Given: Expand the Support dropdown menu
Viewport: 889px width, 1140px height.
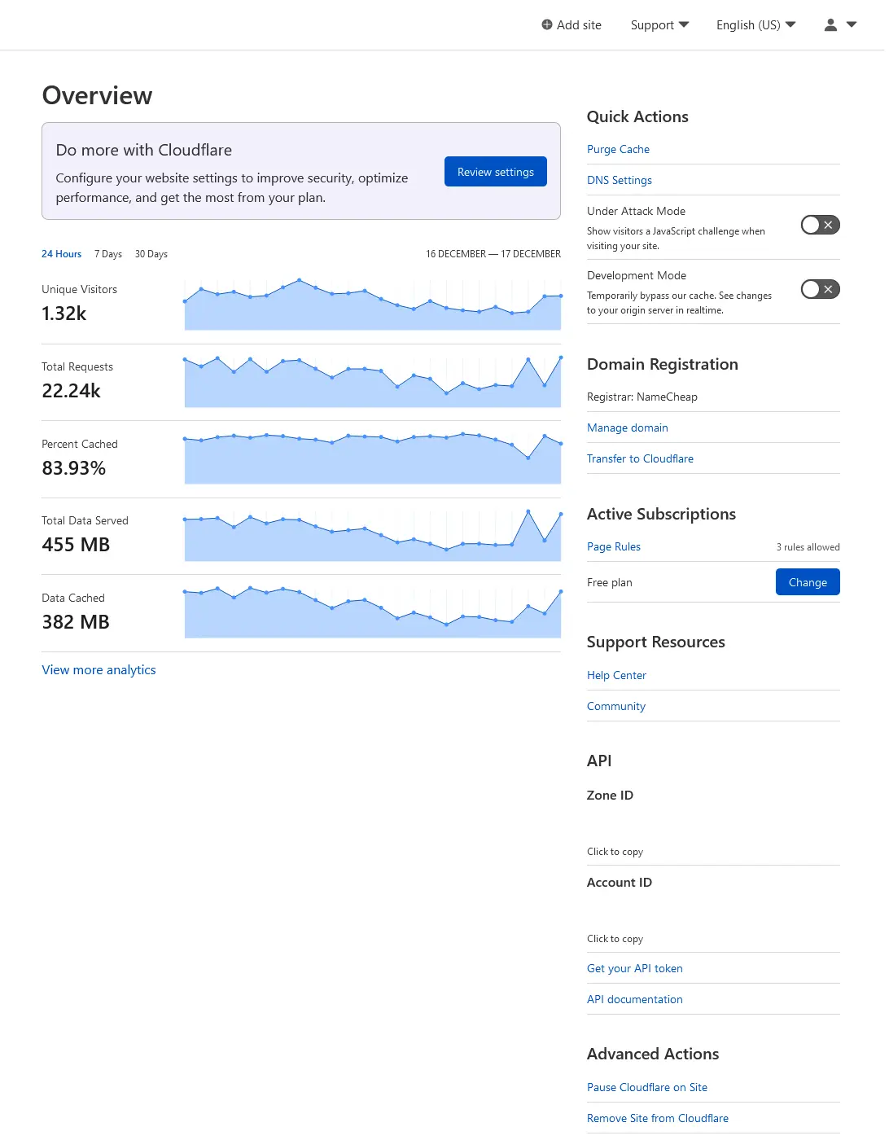Looking at the screenshot, I should point(659,25).
